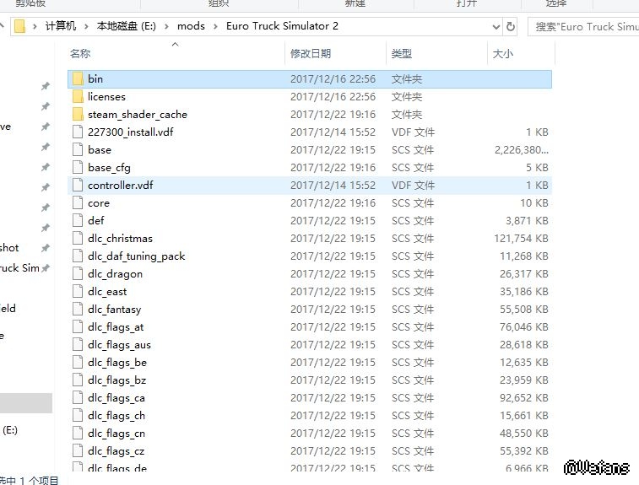
Task: Click the folder icon in address bar
Action: pyautogui.click(x=21, y=26)
